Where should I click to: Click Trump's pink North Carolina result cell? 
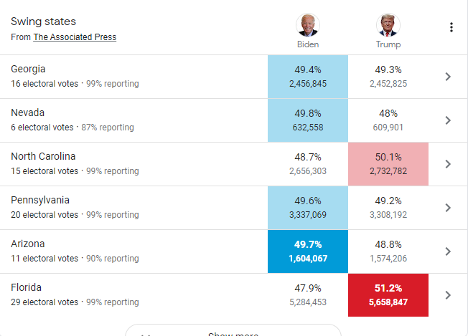(388, 164)
